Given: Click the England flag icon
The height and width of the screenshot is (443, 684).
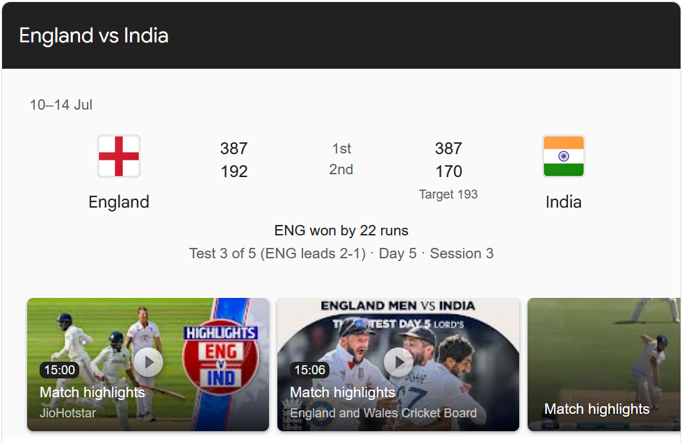Looking at the screenshot, I should point(119,156).
